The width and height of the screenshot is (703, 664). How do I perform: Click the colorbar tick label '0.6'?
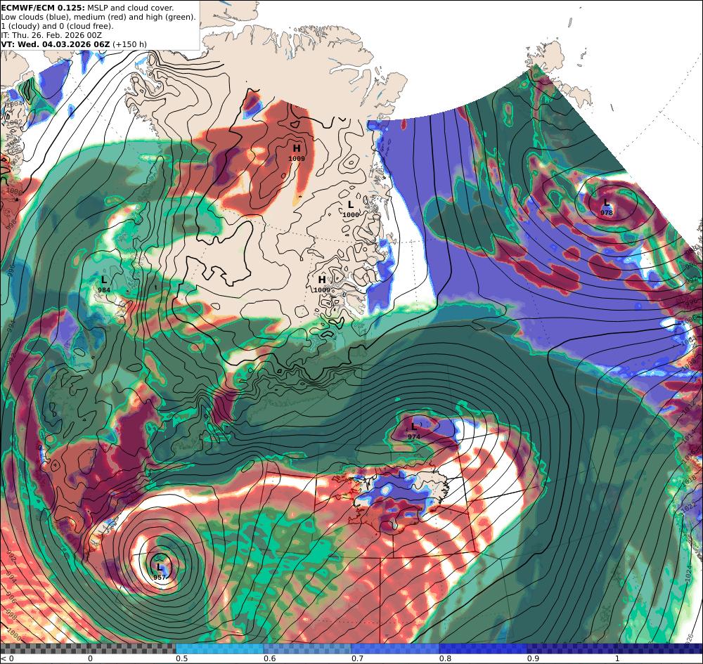point(269,658)
